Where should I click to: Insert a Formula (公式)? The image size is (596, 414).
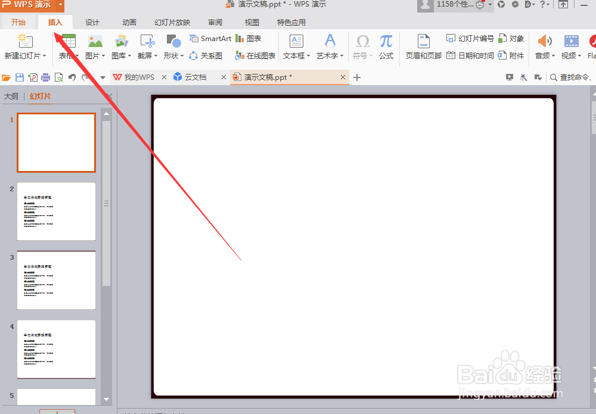(386, 46)
